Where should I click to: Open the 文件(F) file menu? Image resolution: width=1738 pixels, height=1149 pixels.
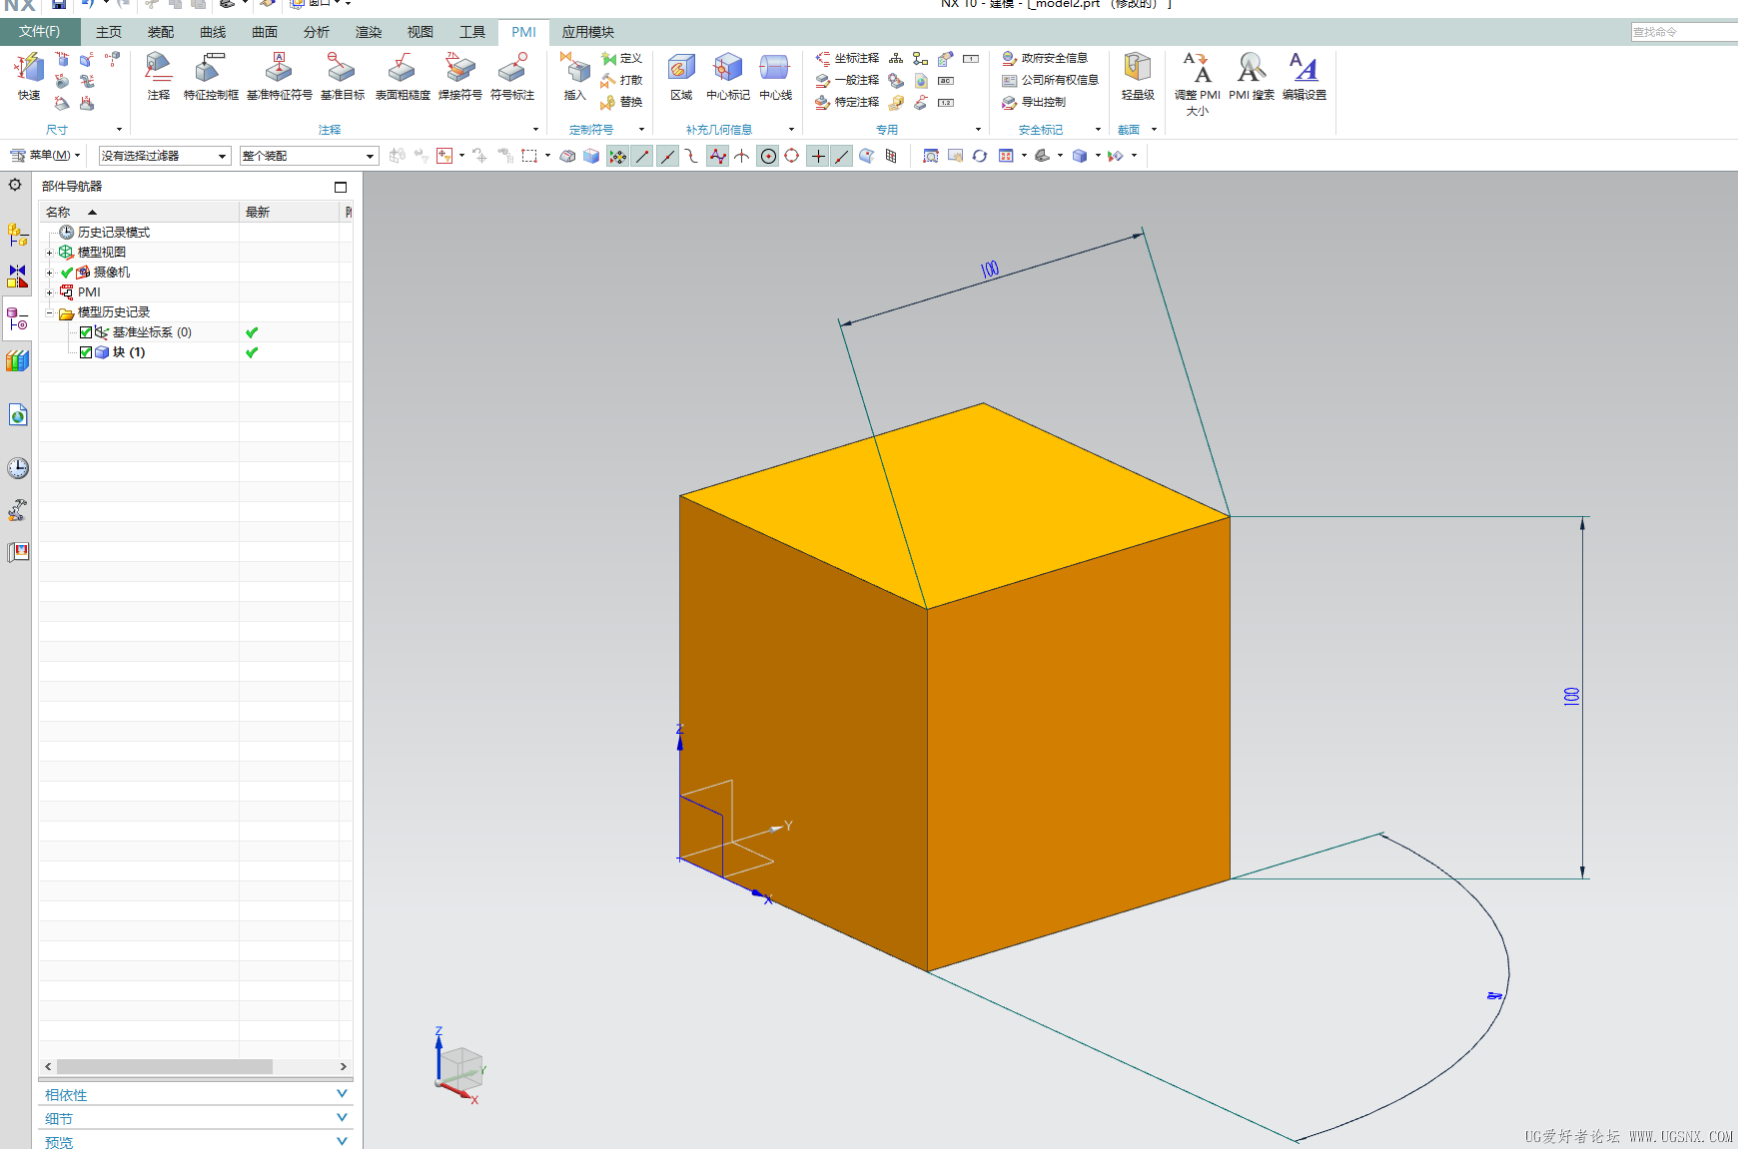point(40,32)
